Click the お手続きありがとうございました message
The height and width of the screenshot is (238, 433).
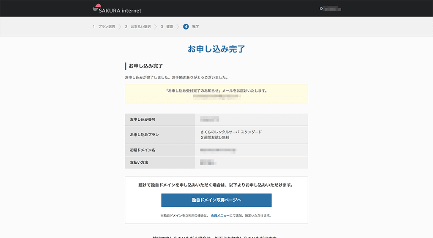coord(200,78)
